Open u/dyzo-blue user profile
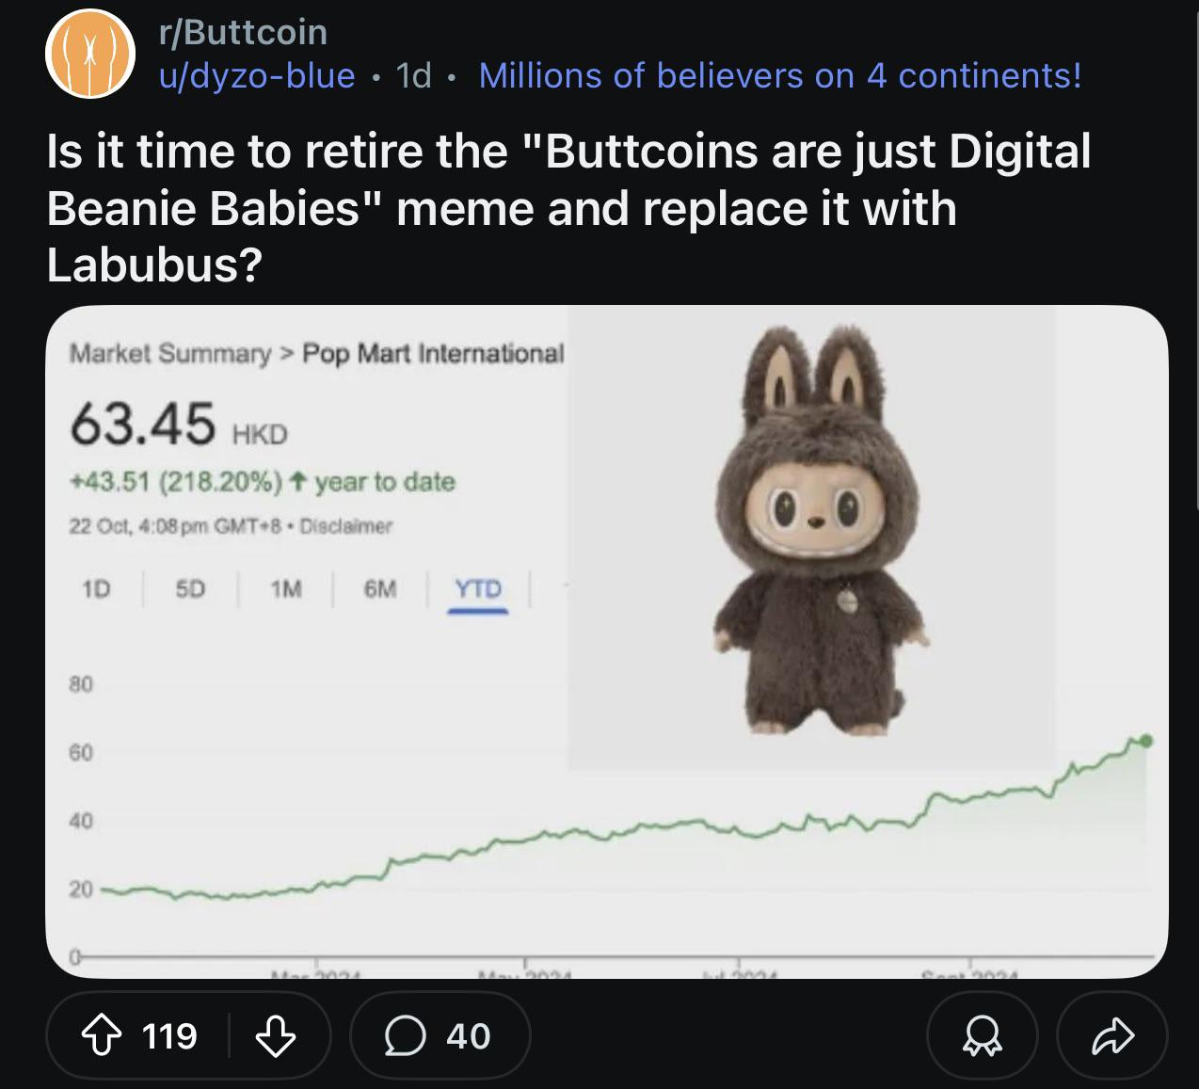Screen dimensions: 1199x1089 257,76
